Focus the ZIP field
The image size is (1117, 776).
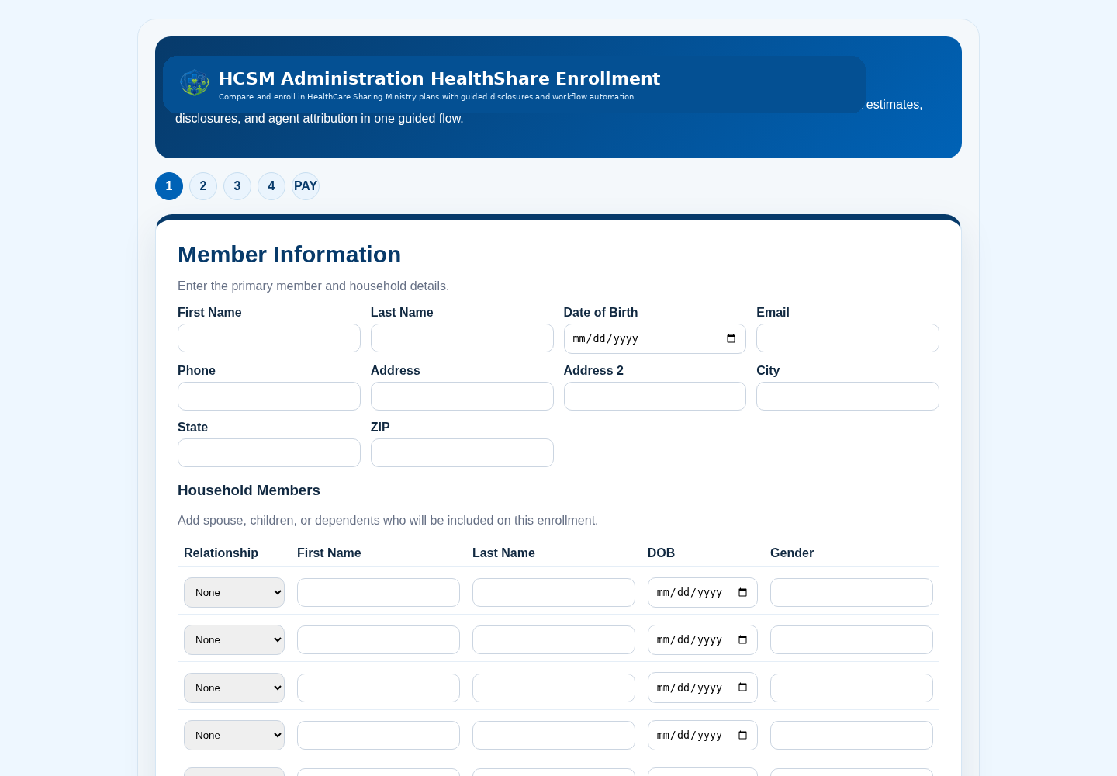point(462,453)
